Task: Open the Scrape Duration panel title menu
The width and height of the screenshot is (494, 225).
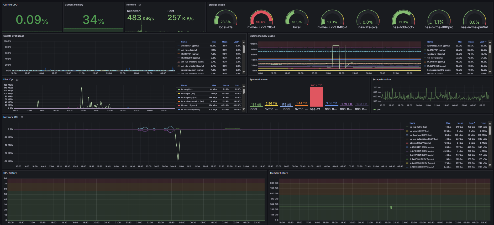Action: coord(382,80)
